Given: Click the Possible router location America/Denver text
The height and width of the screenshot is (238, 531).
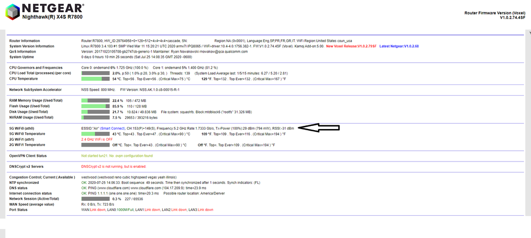Looking at the screenshot, I should point(194,193).
